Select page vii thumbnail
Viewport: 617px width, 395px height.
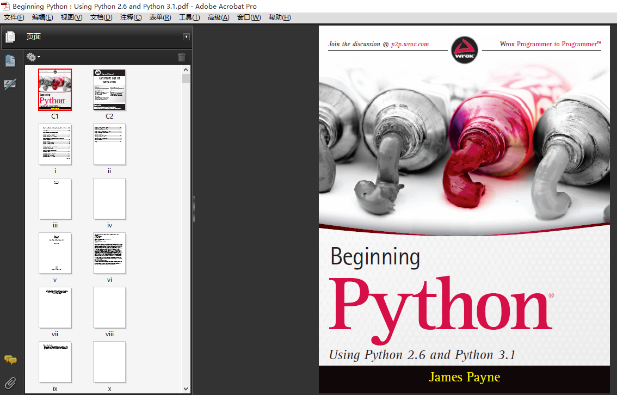click(x=55, y=307)
